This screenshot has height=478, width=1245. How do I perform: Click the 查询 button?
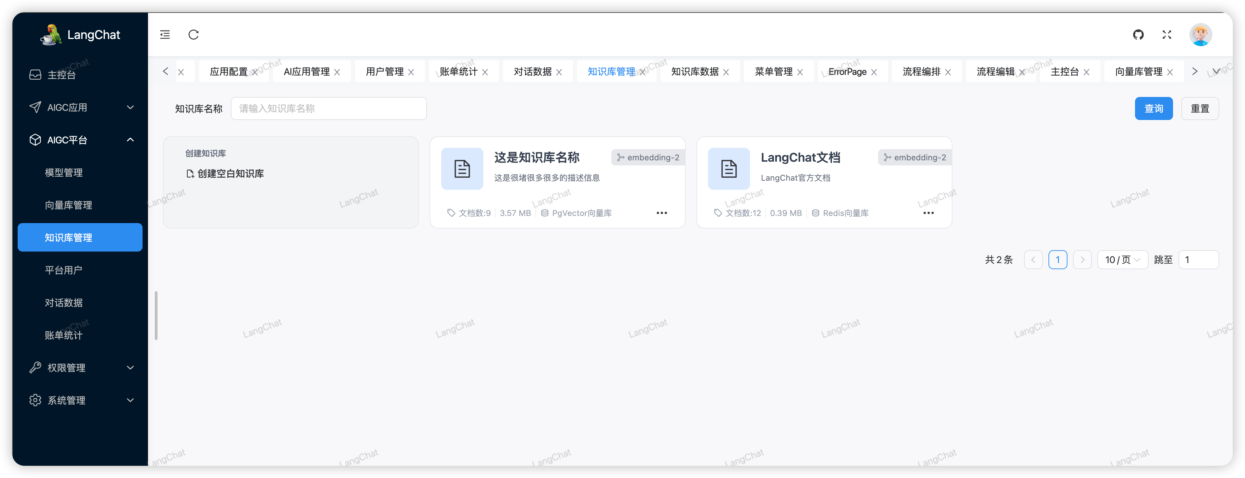tap(1153, 108)
